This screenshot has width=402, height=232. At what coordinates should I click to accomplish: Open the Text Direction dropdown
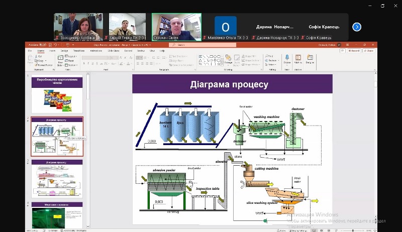pos(178,56)
